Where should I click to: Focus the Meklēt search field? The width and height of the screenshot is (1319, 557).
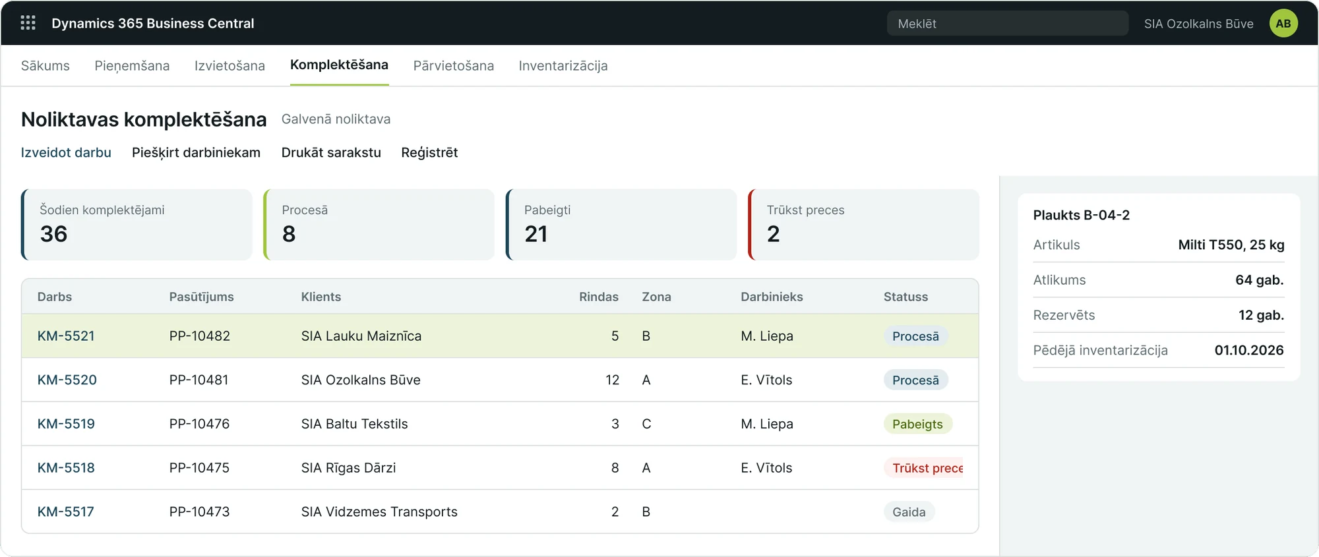coord(1007,24)
